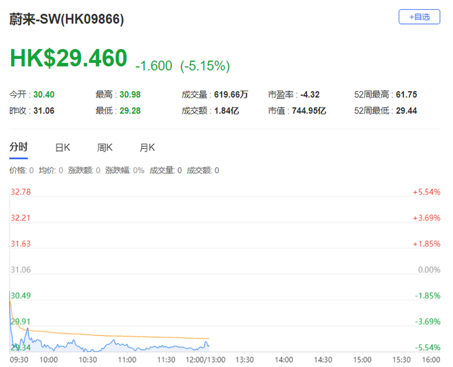Click the 15:00 time axis label
The width and height of the screenshot is (453, 367).
coord(362,360)
